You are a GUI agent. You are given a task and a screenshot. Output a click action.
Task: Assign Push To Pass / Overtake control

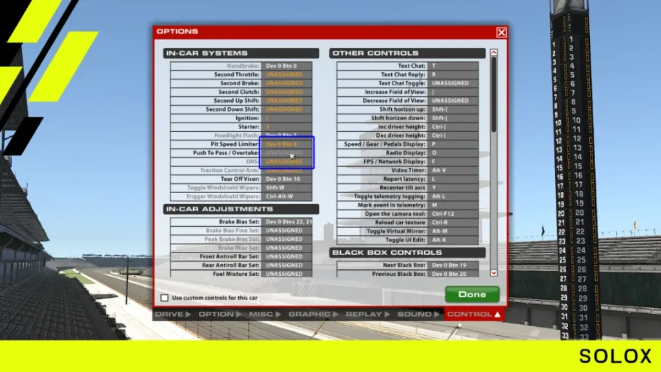(x=287, y=152)
